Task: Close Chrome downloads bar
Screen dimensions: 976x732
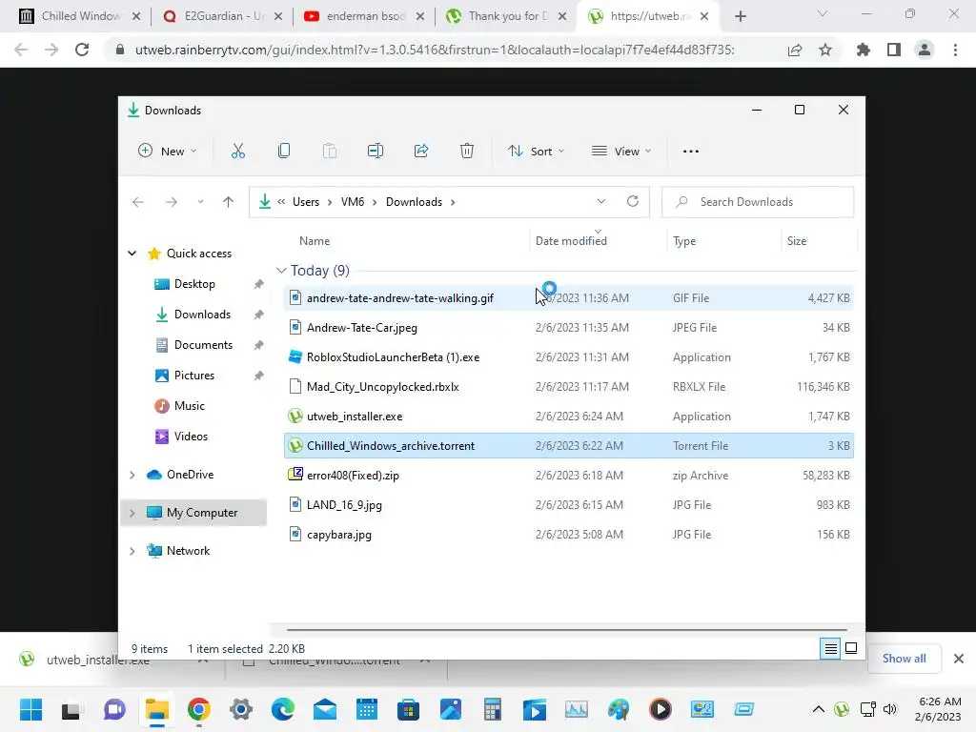Action: tap(959, 659)
